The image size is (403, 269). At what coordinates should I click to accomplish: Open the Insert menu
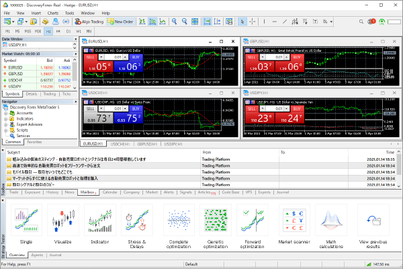(36, 13)
